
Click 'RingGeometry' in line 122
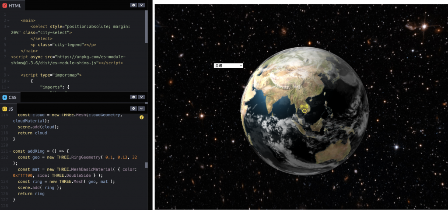pos(86,157)
